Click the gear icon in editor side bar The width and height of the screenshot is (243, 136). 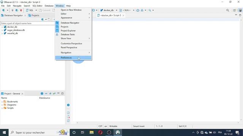tap(68, 105)
